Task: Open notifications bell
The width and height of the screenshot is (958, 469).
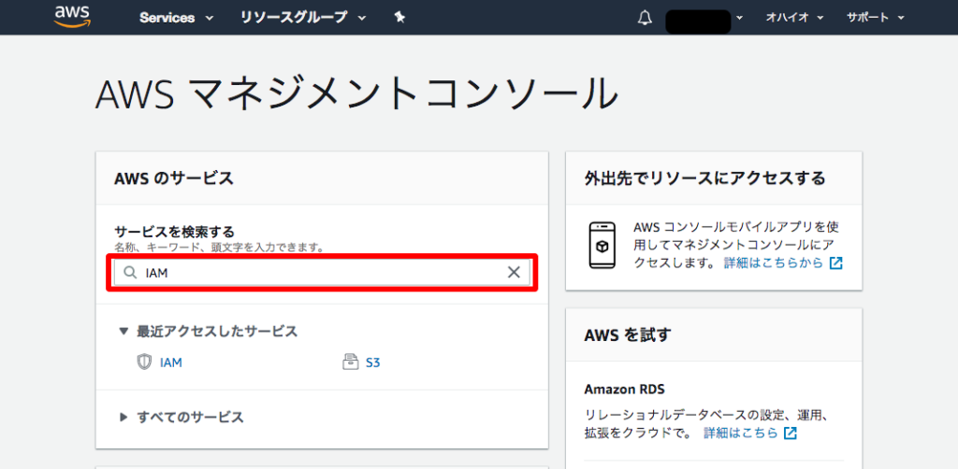Action: (645, 19)
